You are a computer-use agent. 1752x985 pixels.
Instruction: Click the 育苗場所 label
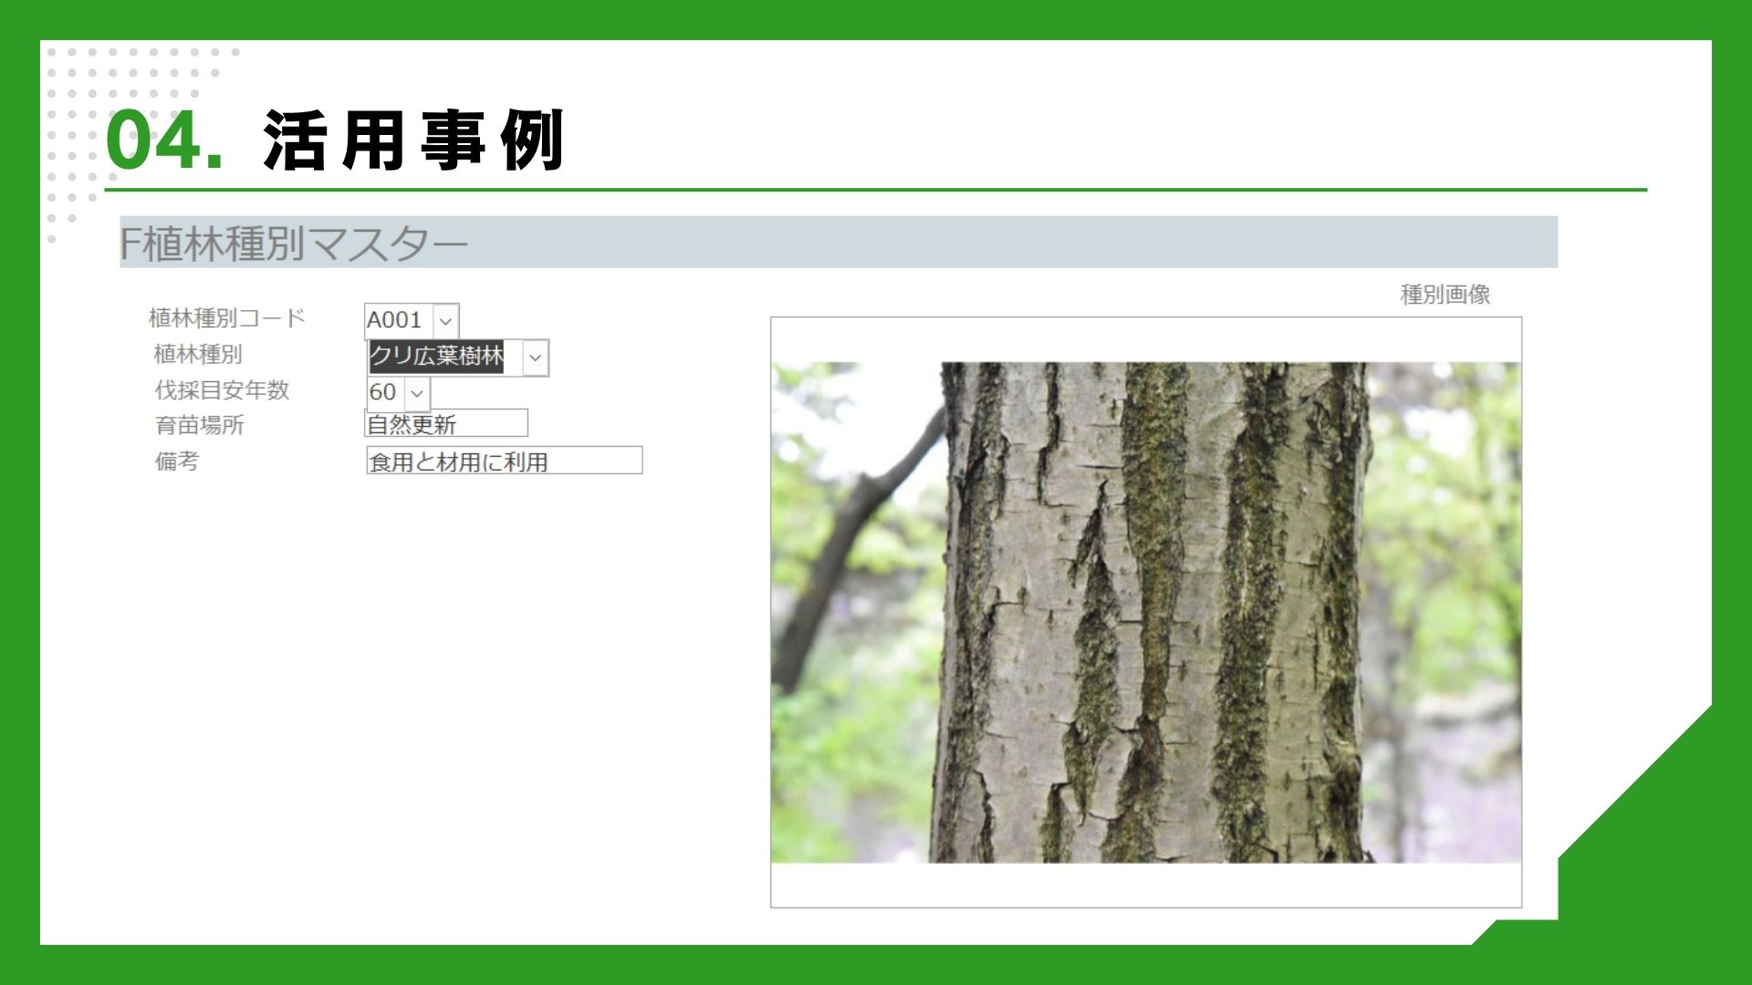(200, 425)
